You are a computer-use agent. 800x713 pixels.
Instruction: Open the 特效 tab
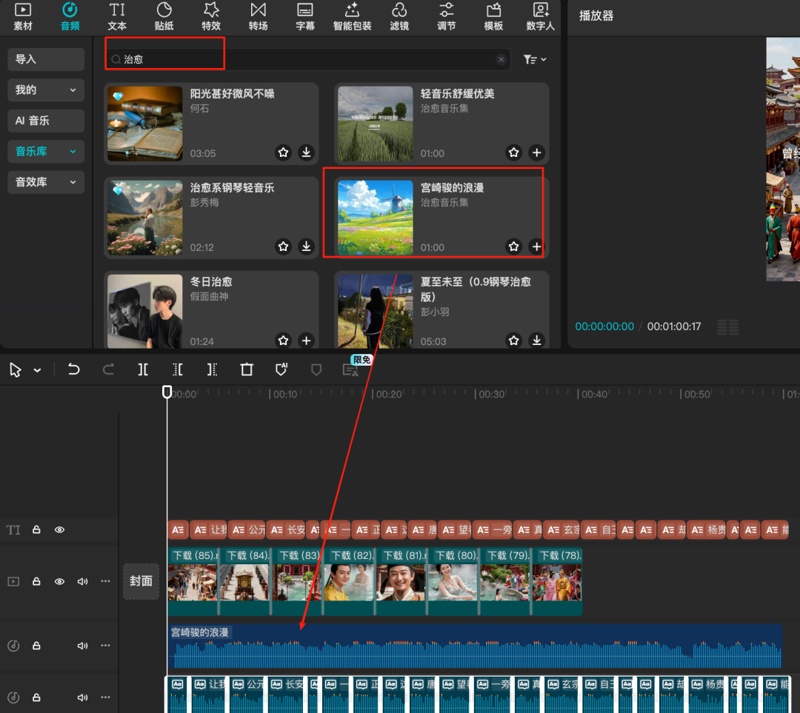click(x=211, y=17)
